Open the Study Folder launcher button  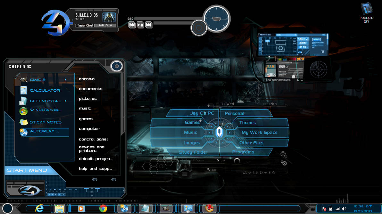(x=193, y=152)
